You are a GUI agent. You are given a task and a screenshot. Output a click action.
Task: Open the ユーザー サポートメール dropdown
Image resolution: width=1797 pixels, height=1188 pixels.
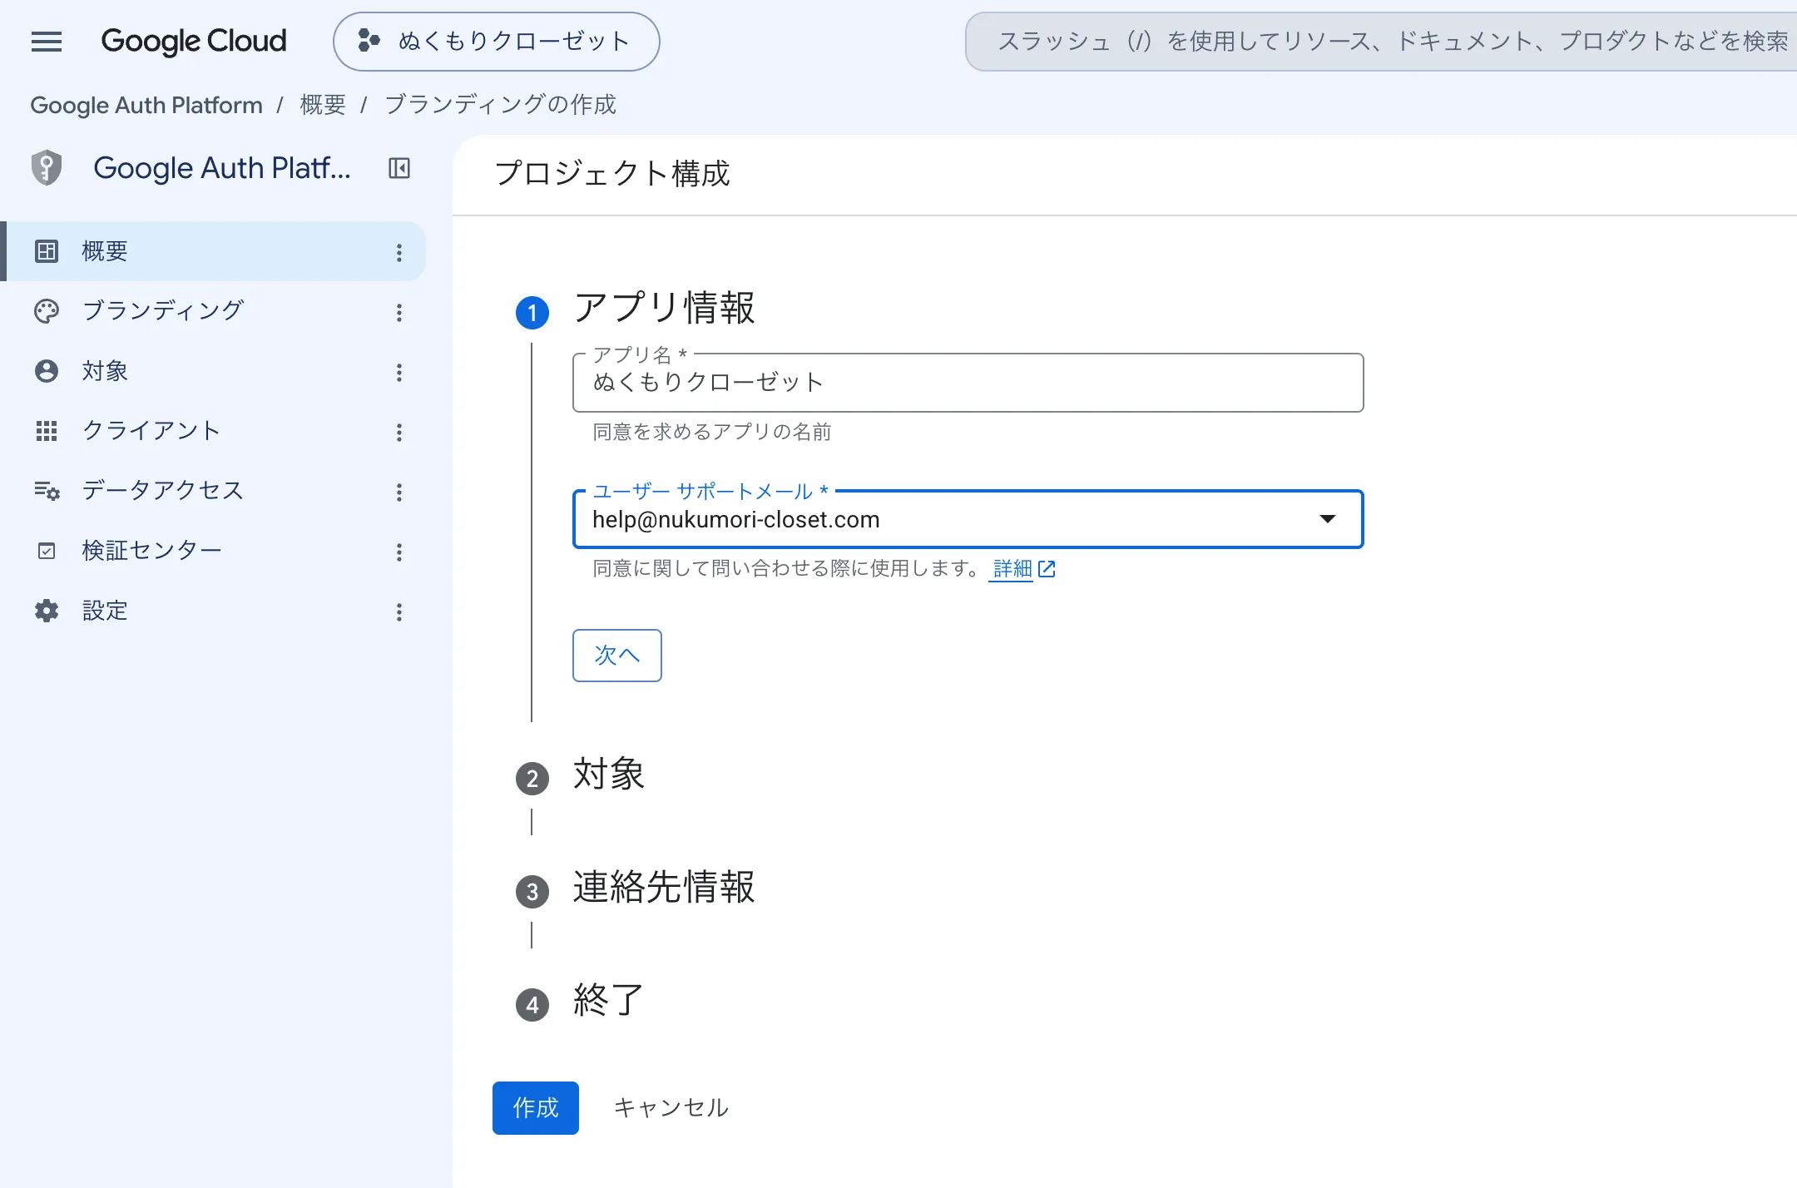pos(968,519)
